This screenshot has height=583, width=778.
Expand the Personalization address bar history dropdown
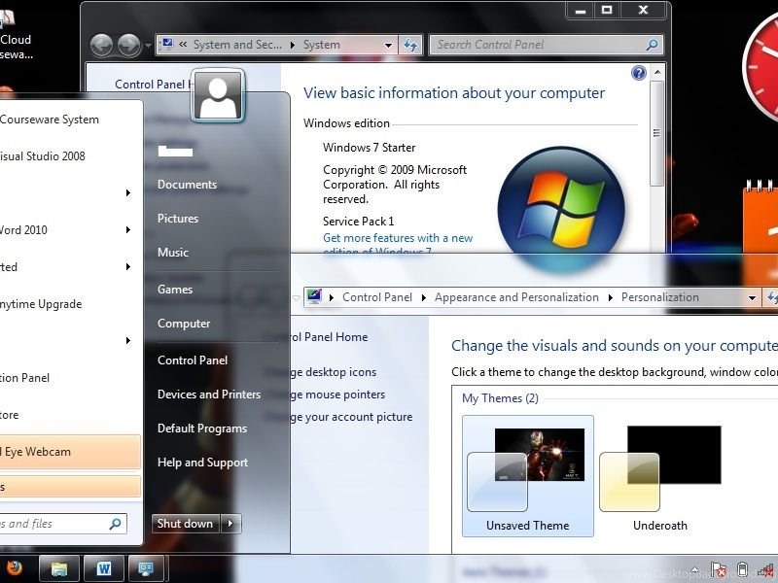click(x=752, y=297)
